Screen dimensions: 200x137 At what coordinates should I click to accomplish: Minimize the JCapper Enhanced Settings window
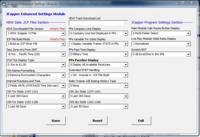176,3
